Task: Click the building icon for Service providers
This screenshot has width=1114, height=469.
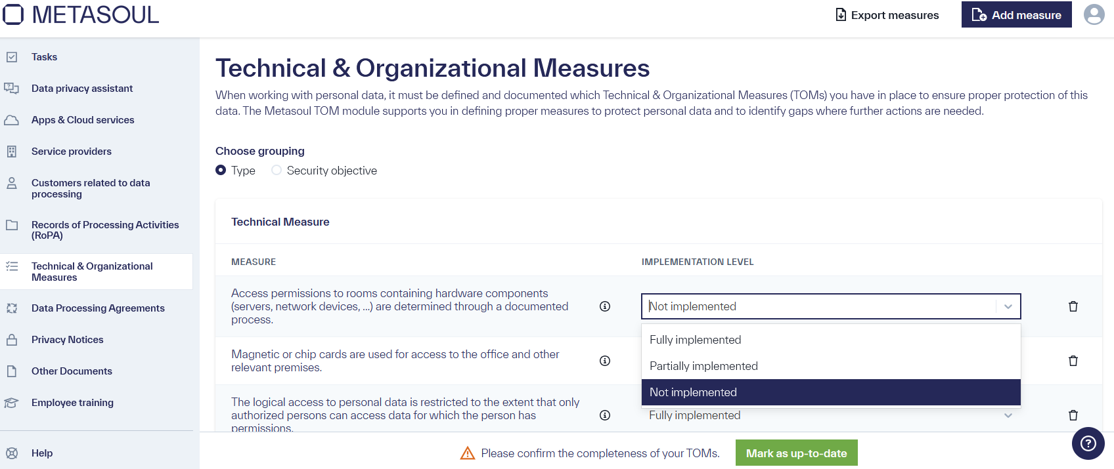Action: [x=12, y=152]
